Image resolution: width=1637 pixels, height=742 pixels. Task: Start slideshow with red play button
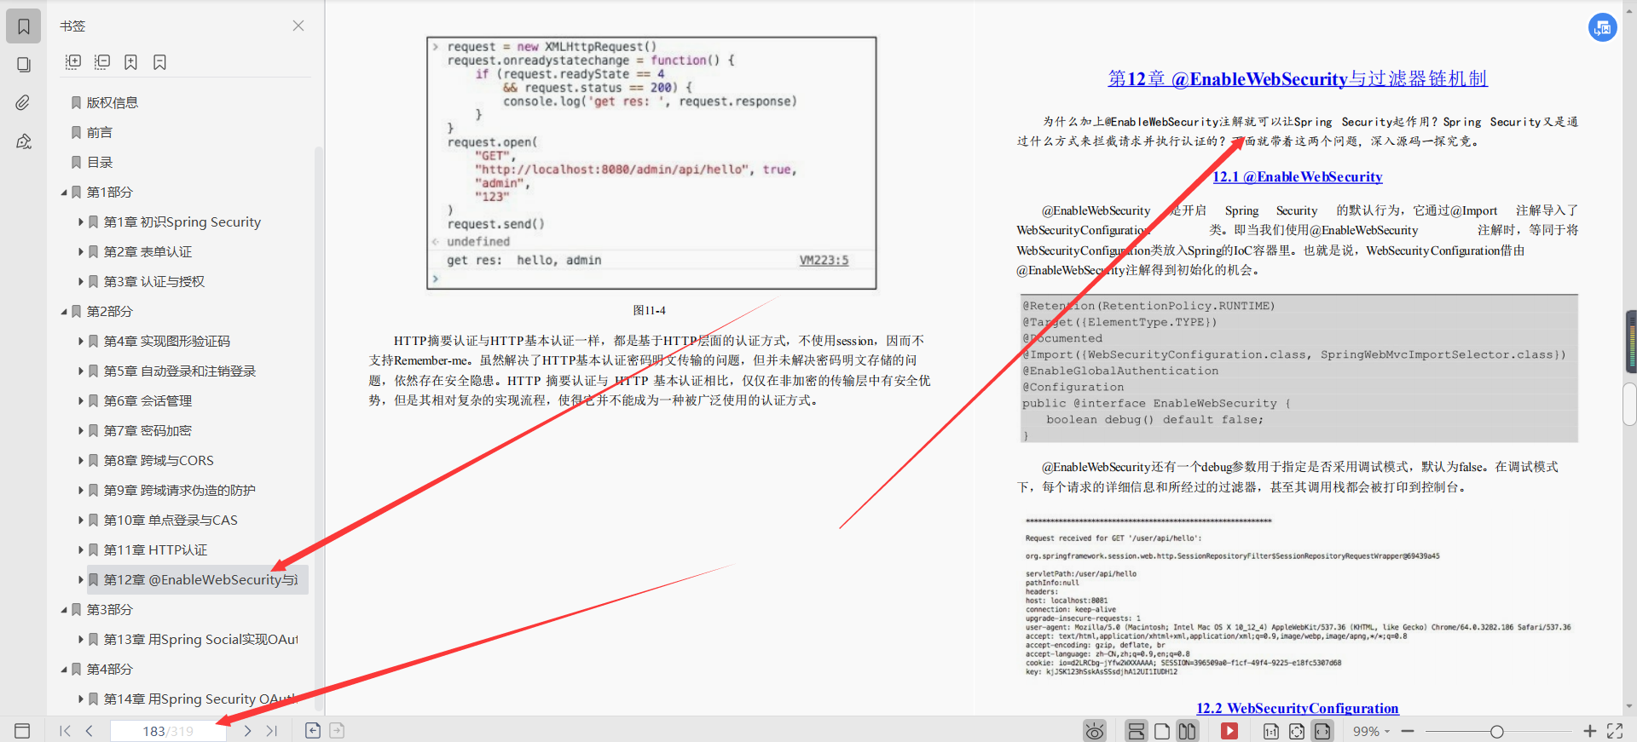[x=1229, y=731]
